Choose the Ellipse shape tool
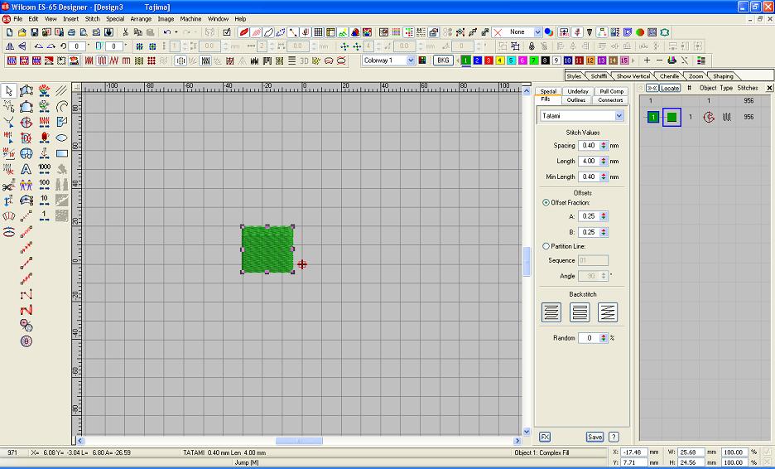This screenshot has height=469, width=775. point(62,138)
